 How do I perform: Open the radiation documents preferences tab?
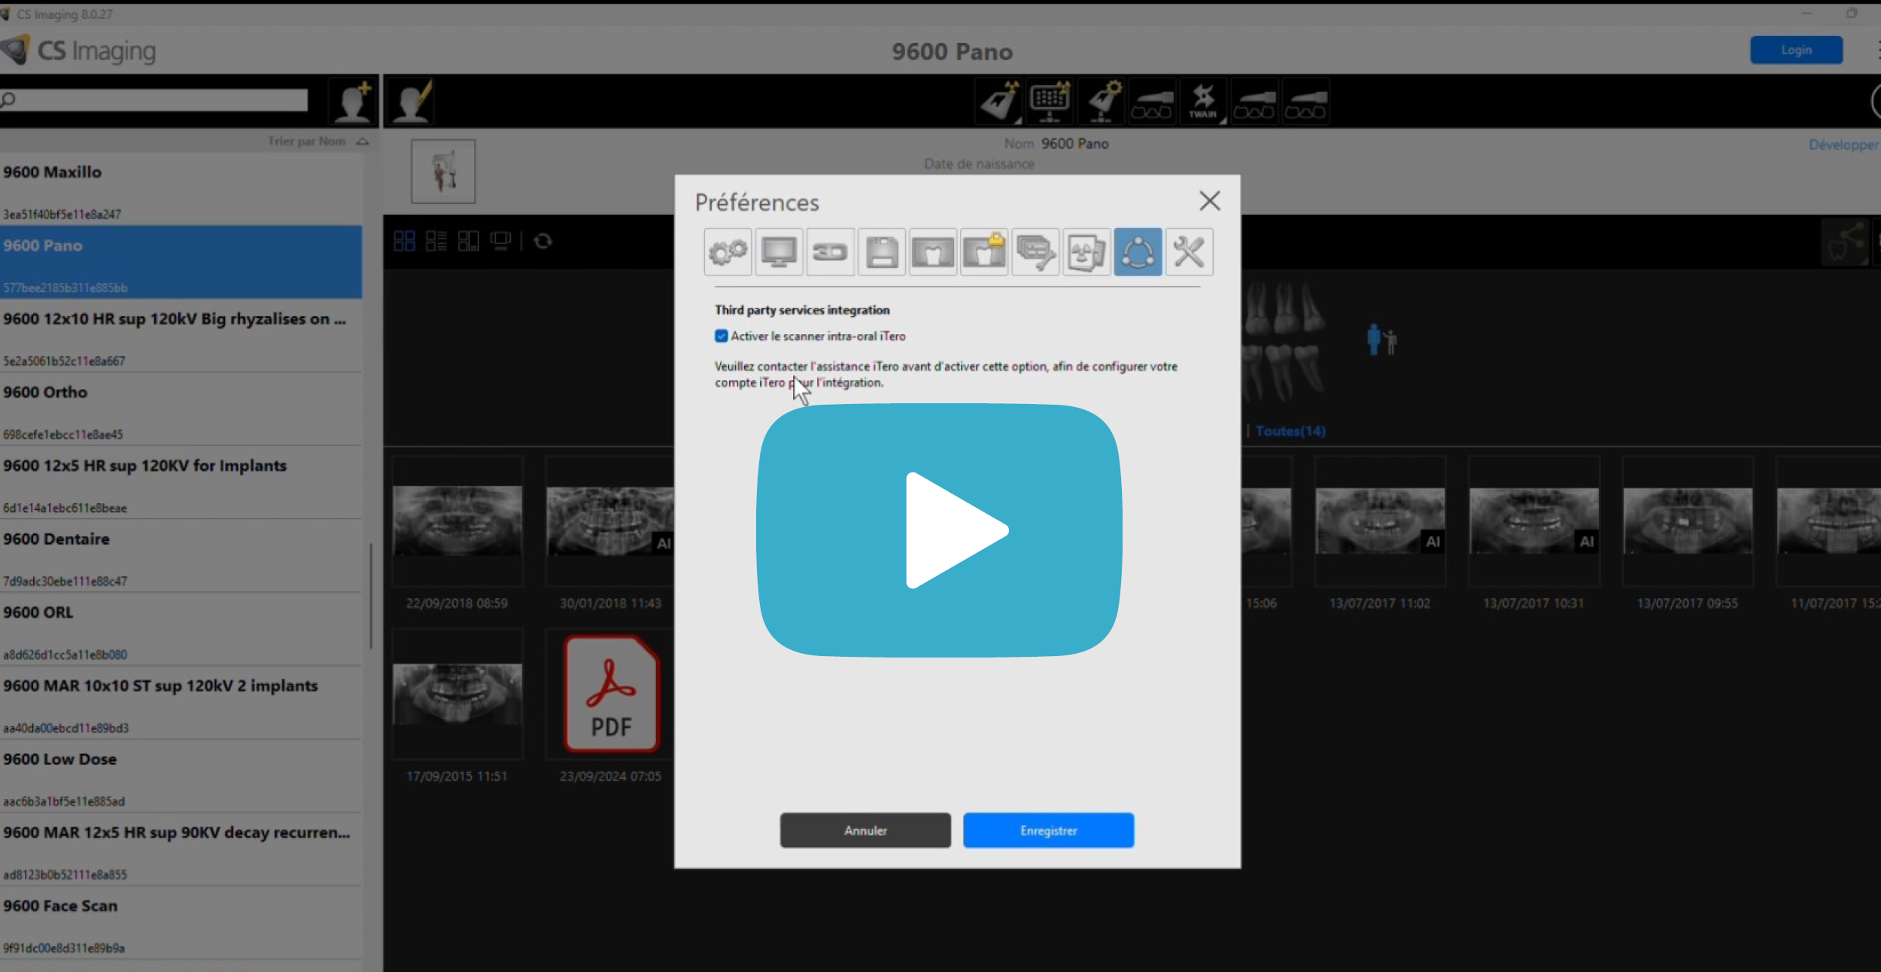pos(1086,252)
